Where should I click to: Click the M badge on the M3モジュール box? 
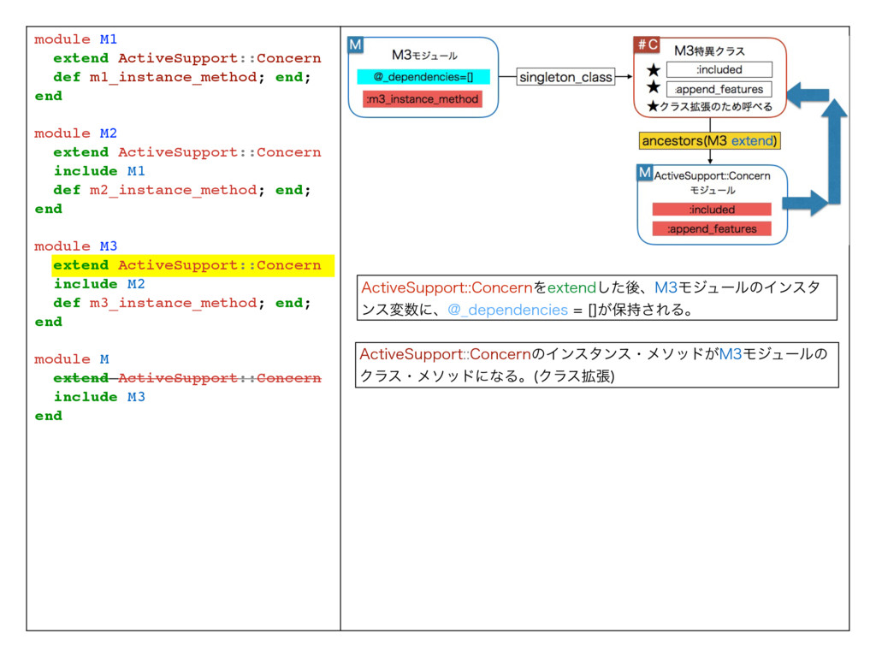(x=355, y=45)
